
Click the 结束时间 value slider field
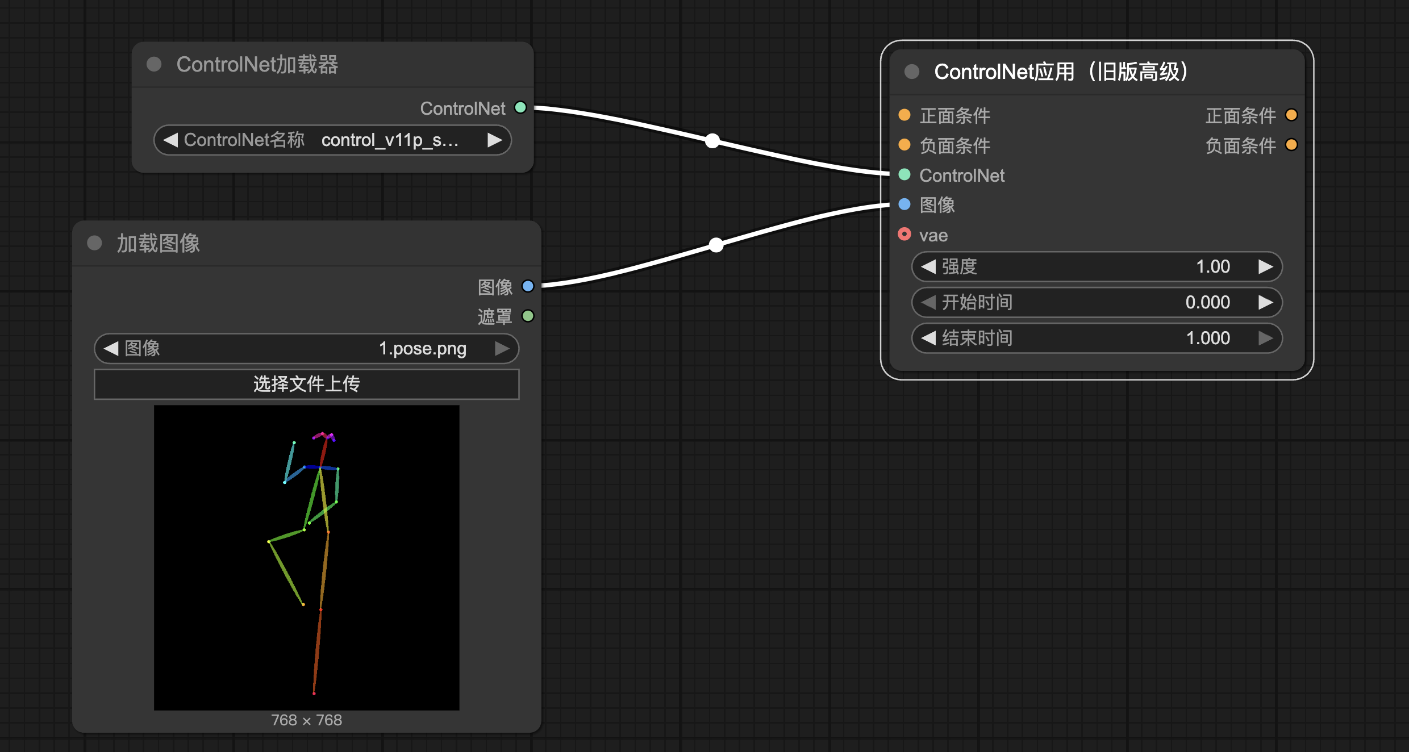tap(1097, 338)
